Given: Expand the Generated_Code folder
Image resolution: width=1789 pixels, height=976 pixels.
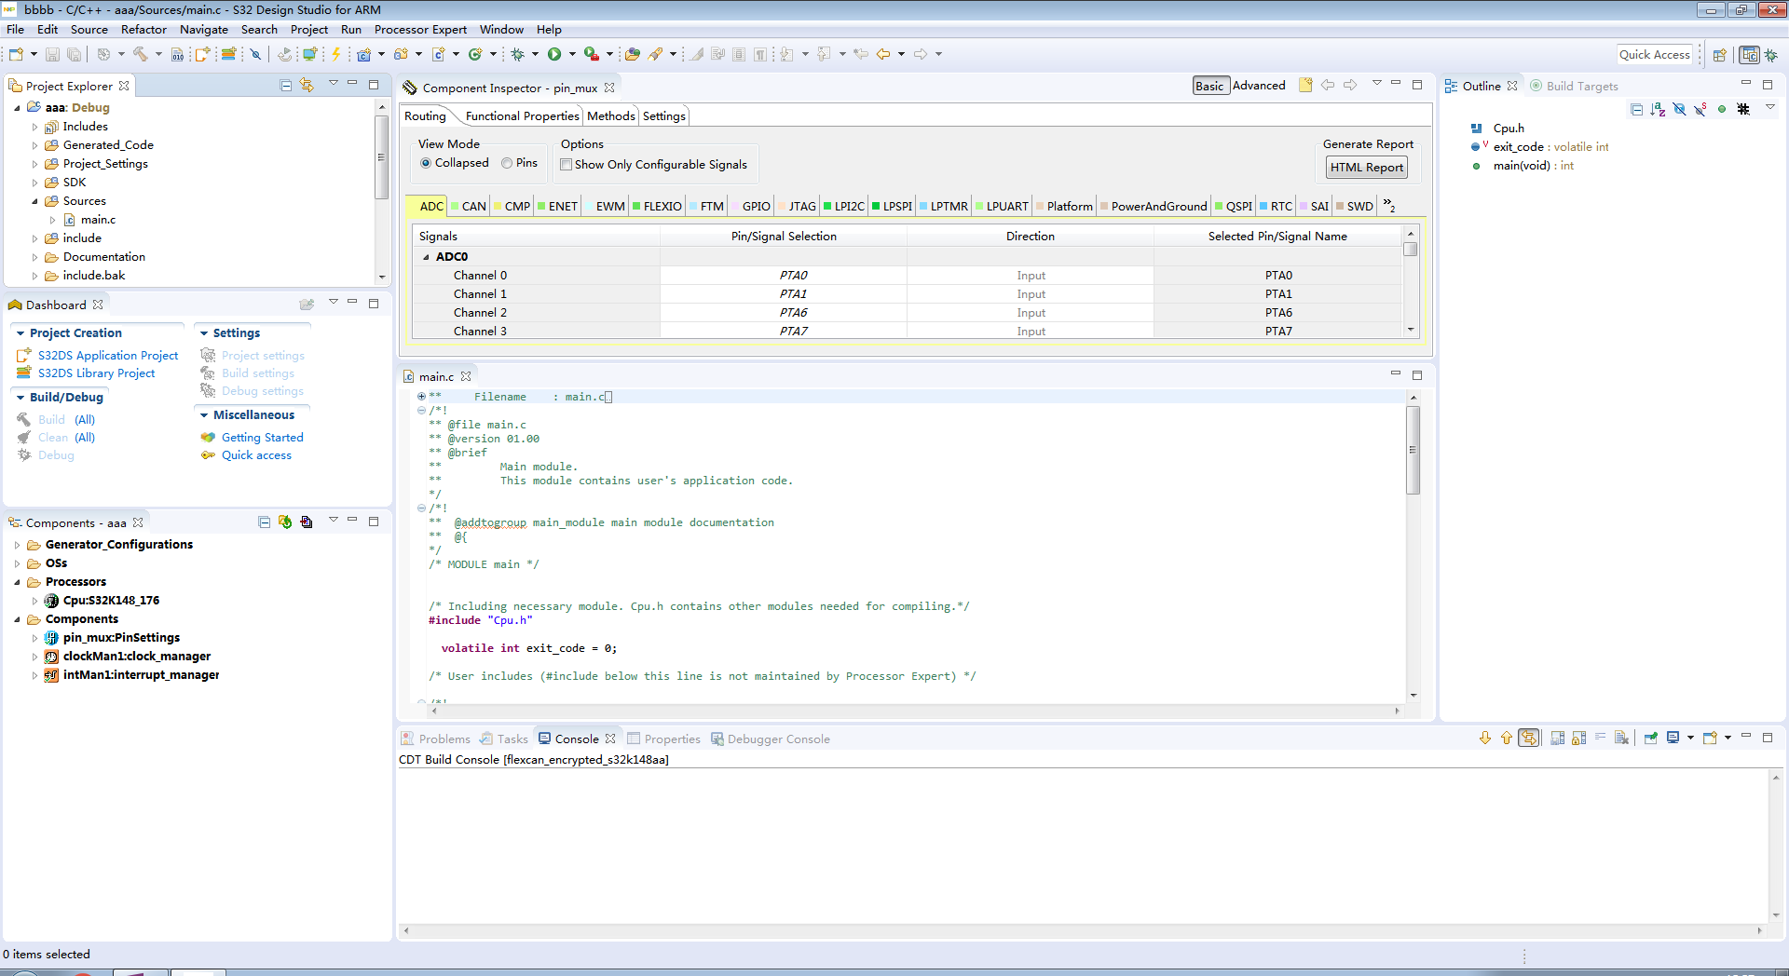Looking at the screenshot, I should [x=35, y=145].
